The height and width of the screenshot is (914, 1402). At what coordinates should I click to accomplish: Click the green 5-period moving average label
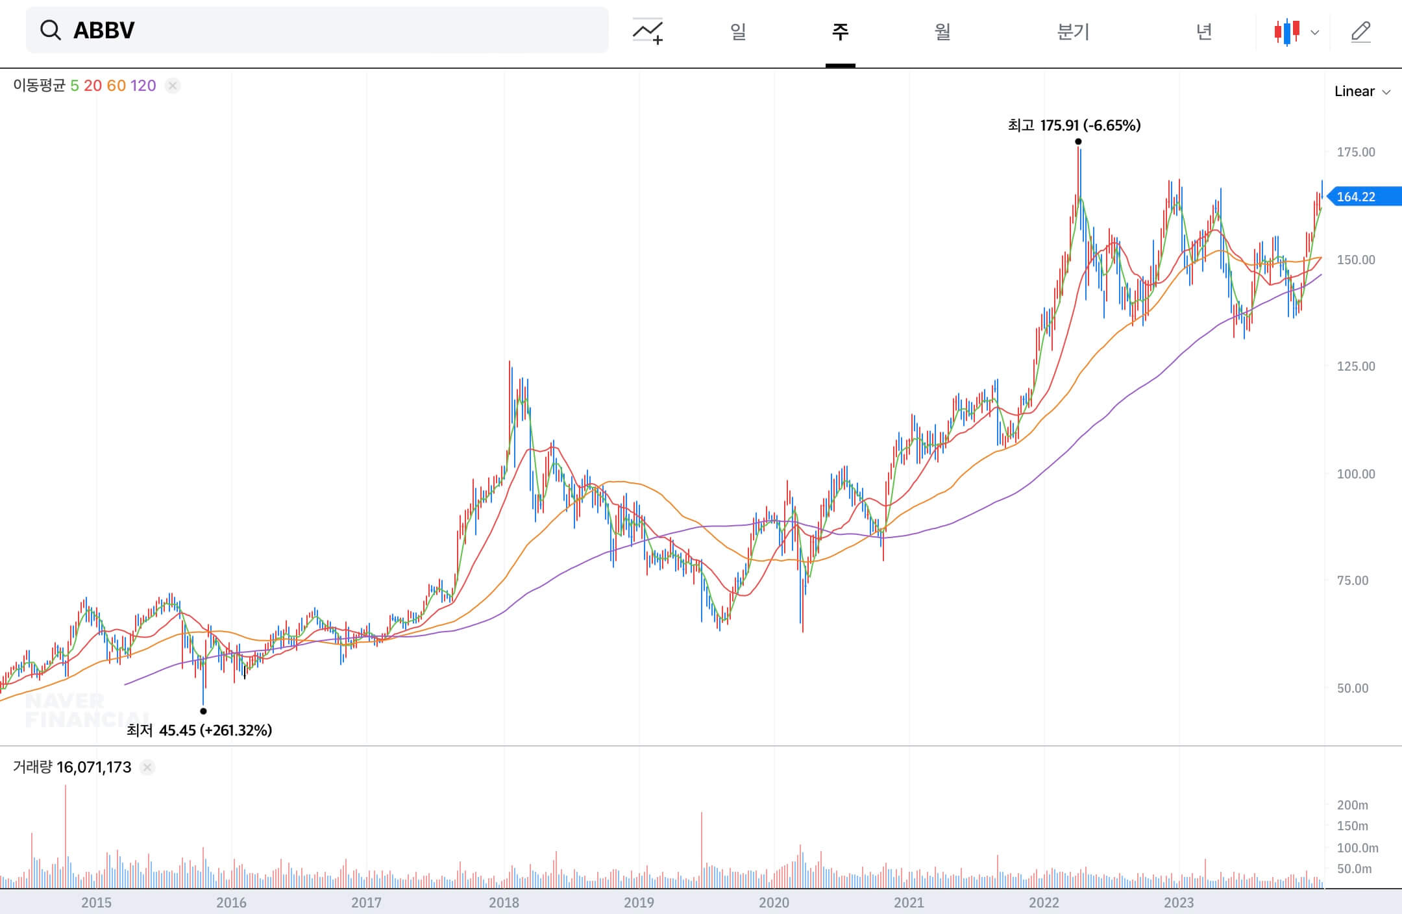click(76, 85)
